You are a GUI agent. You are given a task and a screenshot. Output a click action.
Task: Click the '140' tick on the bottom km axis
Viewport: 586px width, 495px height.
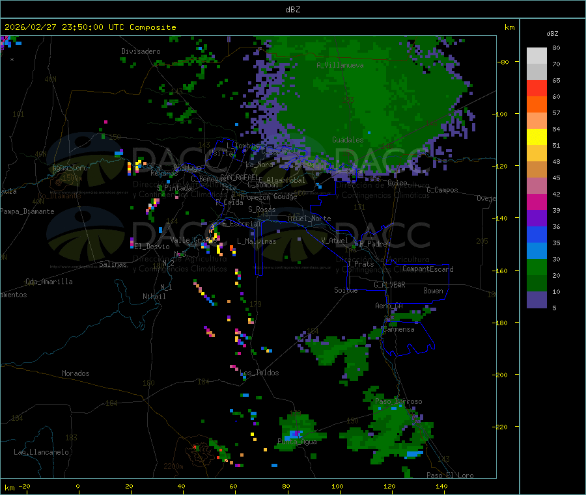pyautogui.click(x=441, y=486)
